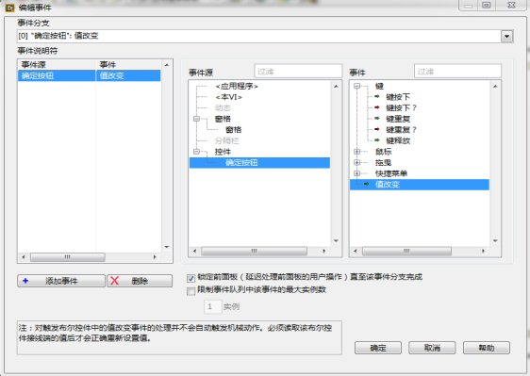The width and height of the screenshot is (530, 376).
Task: Click the 事件 filter input field
Action: tap(457, 72)
